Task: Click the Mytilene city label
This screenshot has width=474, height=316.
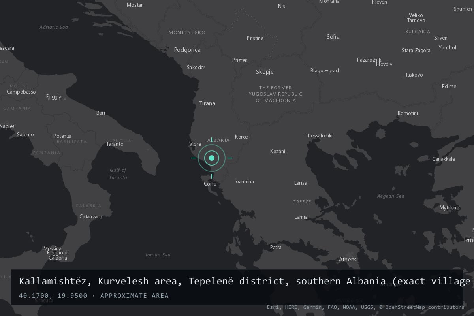Action: pyautogui.click(x=450, y=208)
